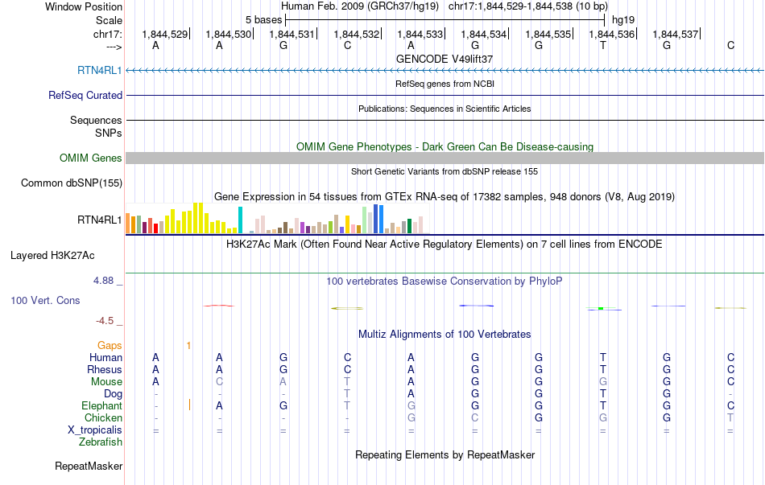Click the RTN4RL1 GENCODE gene label
Image resolution: width=765 pixels, height=485 pixels.
click(99, 70)
